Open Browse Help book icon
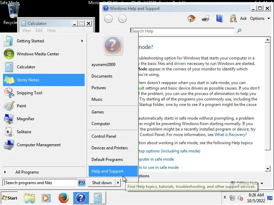Screen dimensions: 274x205 click(x=220, y=18)
